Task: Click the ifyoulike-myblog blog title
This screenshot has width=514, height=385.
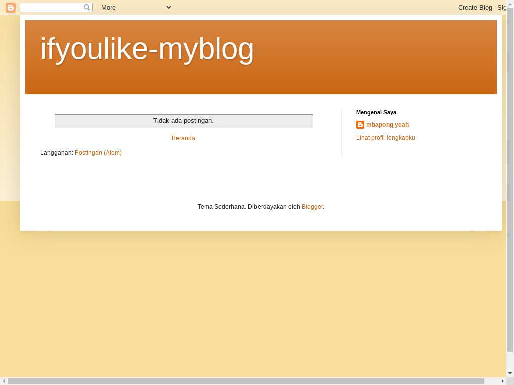Action: pos(147,49)
